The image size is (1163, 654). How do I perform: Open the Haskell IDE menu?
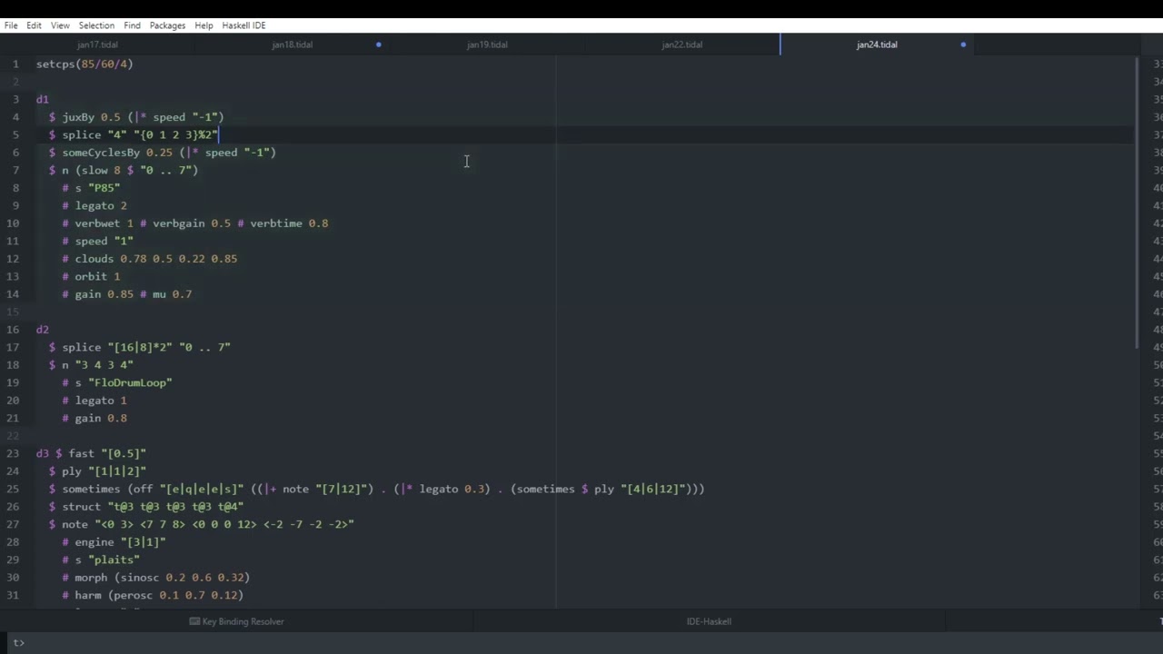pos(244,25)
